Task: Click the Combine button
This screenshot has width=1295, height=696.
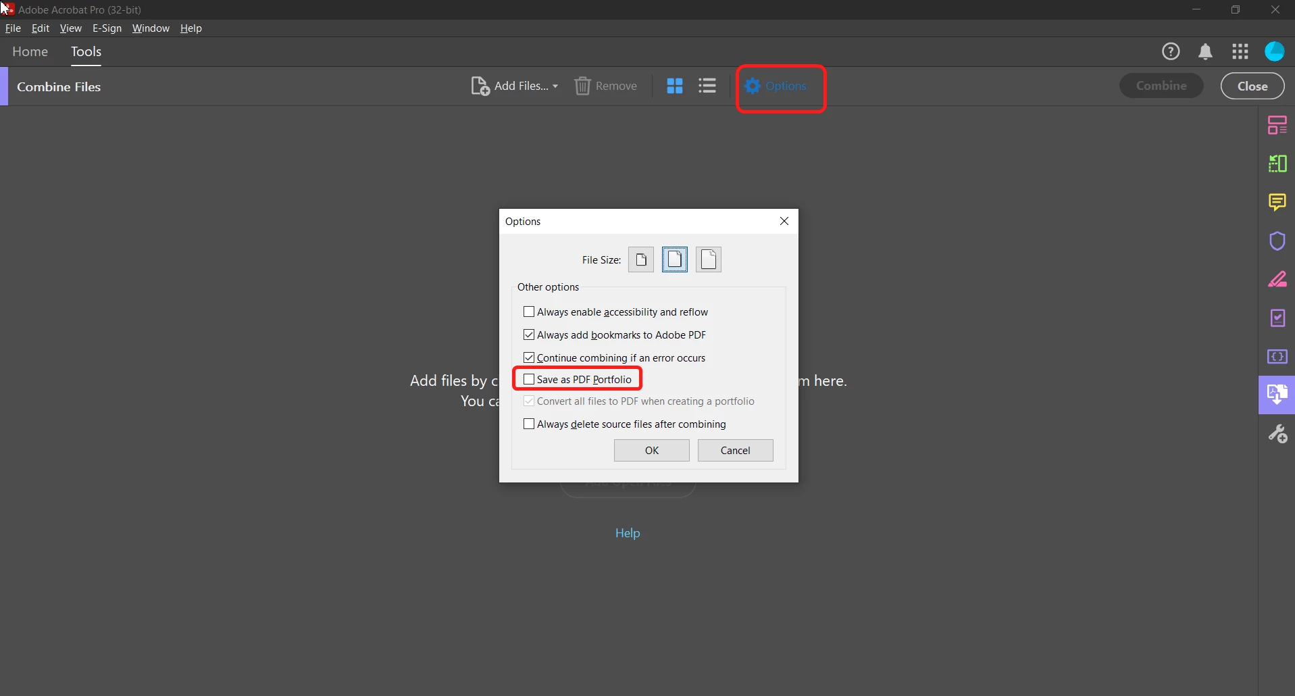Action: 1161,86
